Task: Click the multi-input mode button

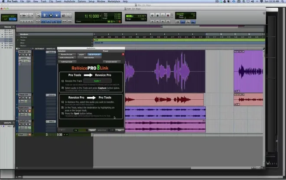Action: [x=67, y=62]
